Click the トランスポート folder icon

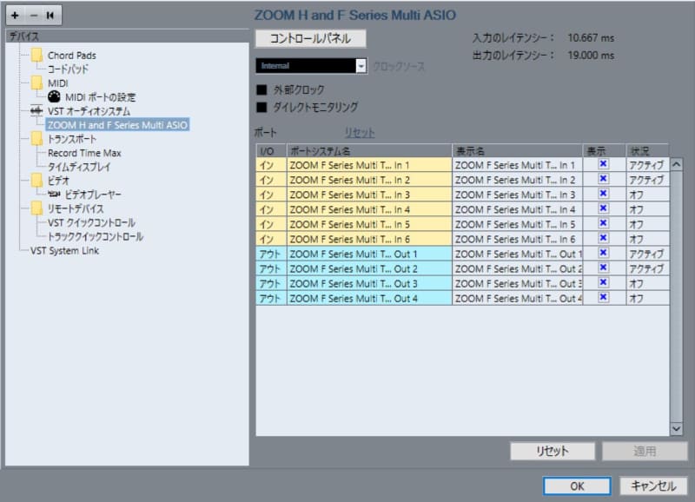[x=36, y=139]
